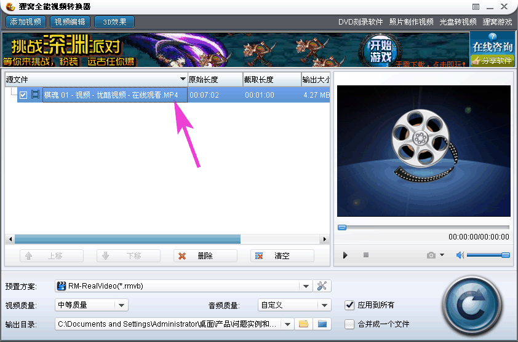Click the horizontal scrollbar thumb in file list
Screen dimensions: 518x342
(x=127, y=239)
